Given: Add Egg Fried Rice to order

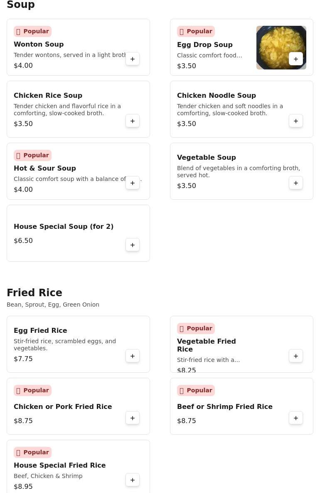Looking at the screenshot, I should pos(133,356).
